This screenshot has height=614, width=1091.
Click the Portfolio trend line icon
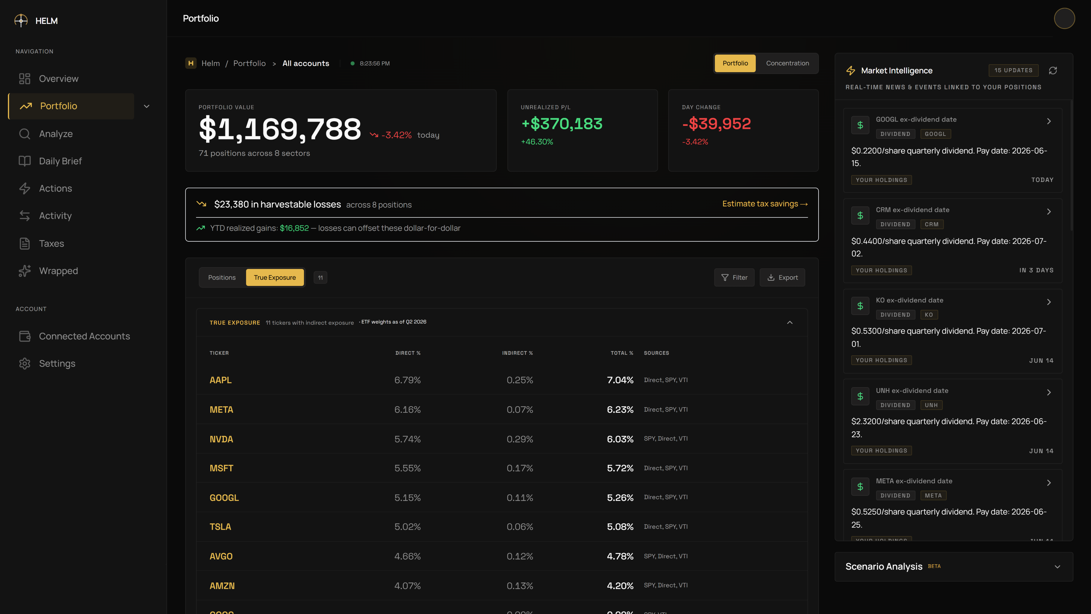(26, 106)
